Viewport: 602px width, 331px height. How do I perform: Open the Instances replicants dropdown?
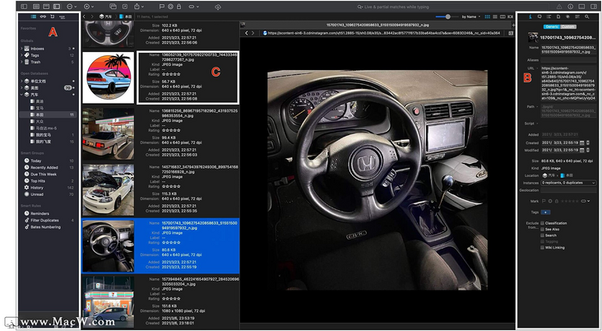pos(568,183)
